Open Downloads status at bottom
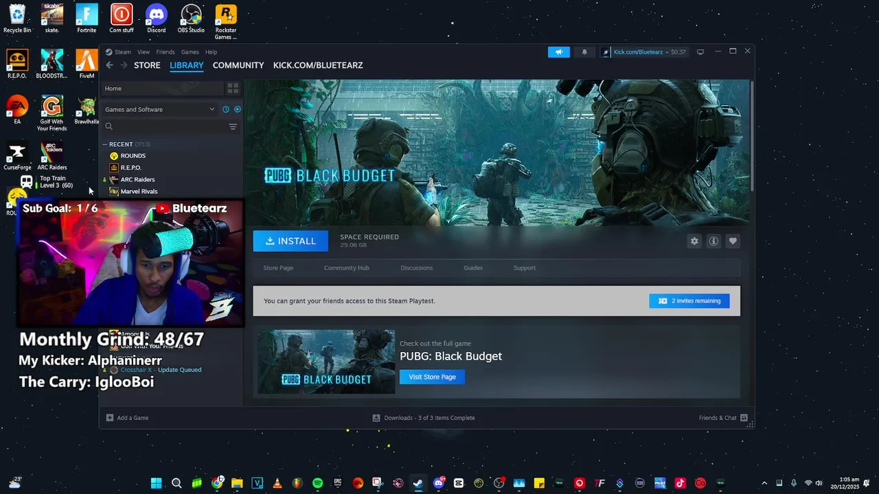 coord(424,418)
